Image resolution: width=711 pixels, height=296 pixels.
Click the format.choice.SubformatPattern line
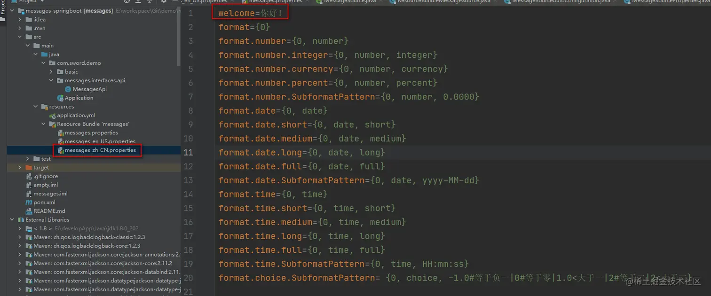pyautogui.click(x=455, y=278)
